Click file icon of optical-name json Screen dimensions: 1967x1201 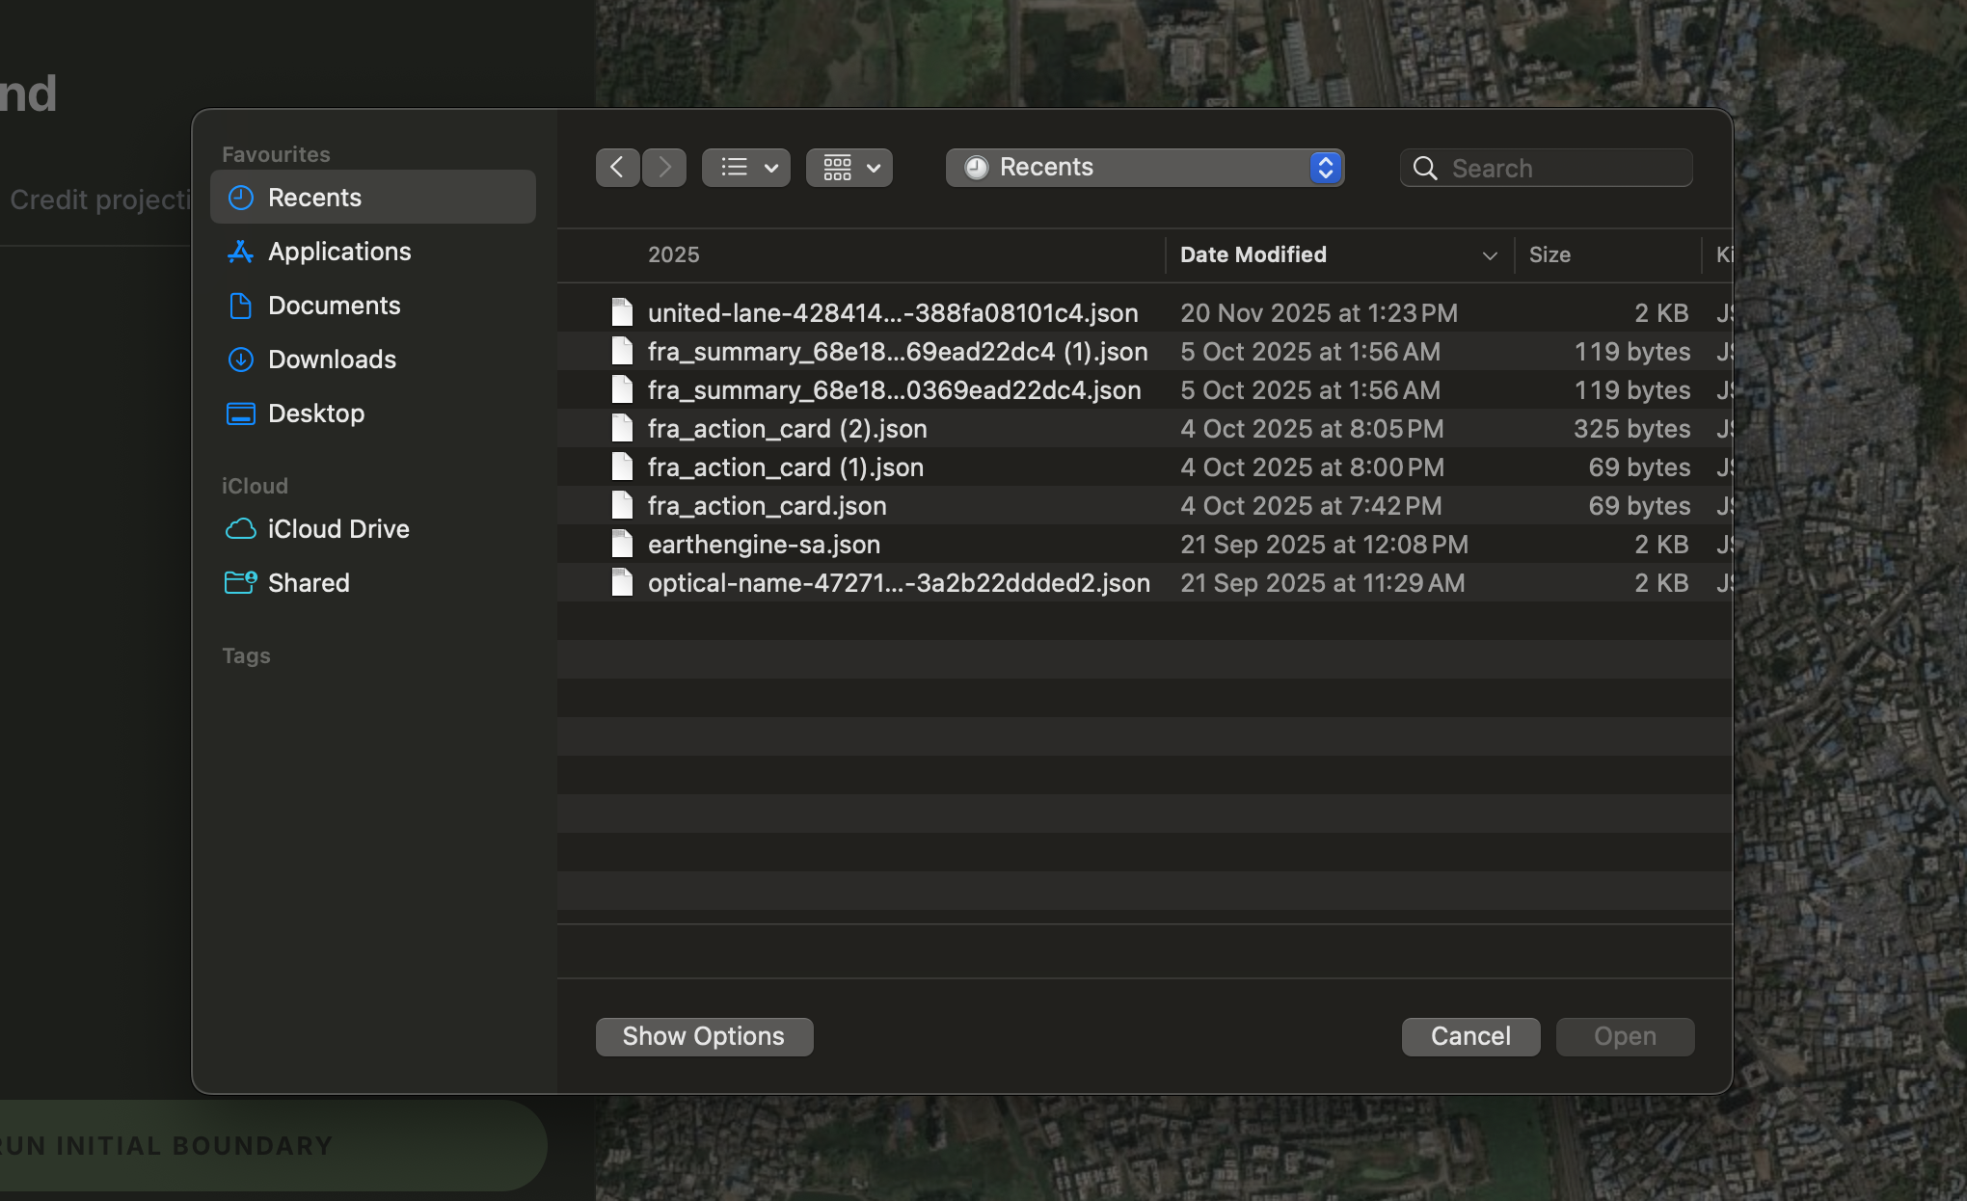tap(622, 582)
